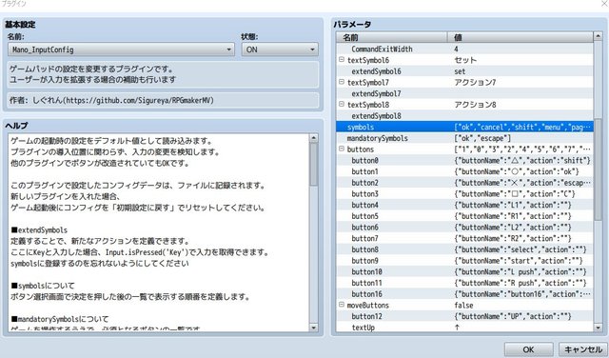Click the plugin description text box
Viewport: 609px width, 358px height.
pos(163,74)
